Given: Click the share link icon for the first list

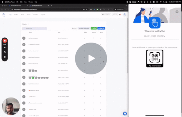Looking at the screenshot, I should (101, 38).
